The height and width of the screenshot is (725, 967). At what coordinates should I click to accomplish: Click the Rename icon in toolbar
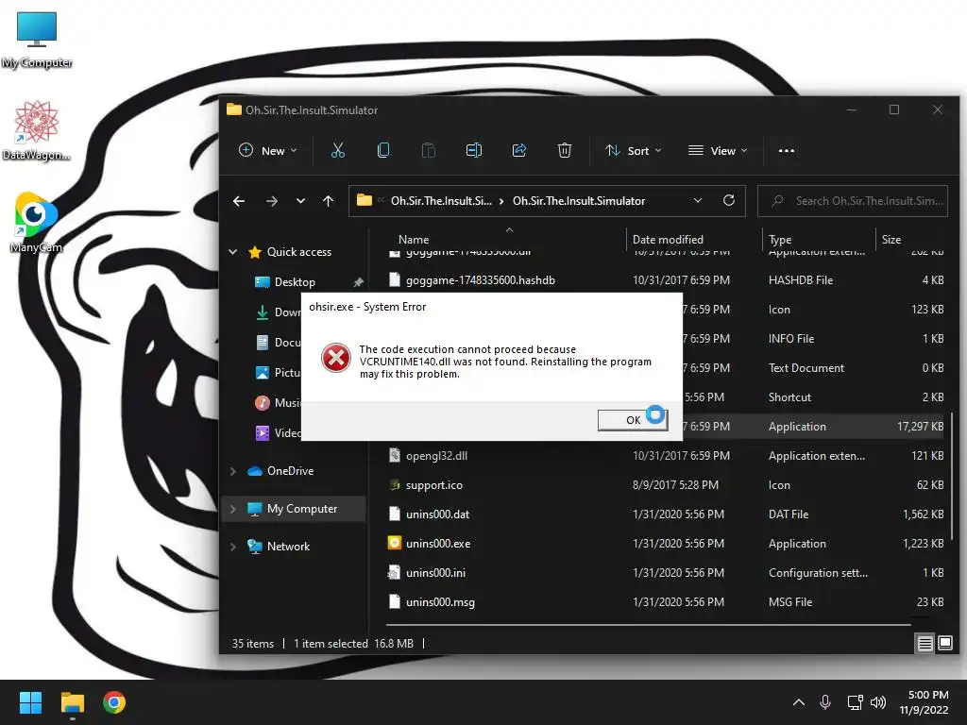(x=474, y=150)
